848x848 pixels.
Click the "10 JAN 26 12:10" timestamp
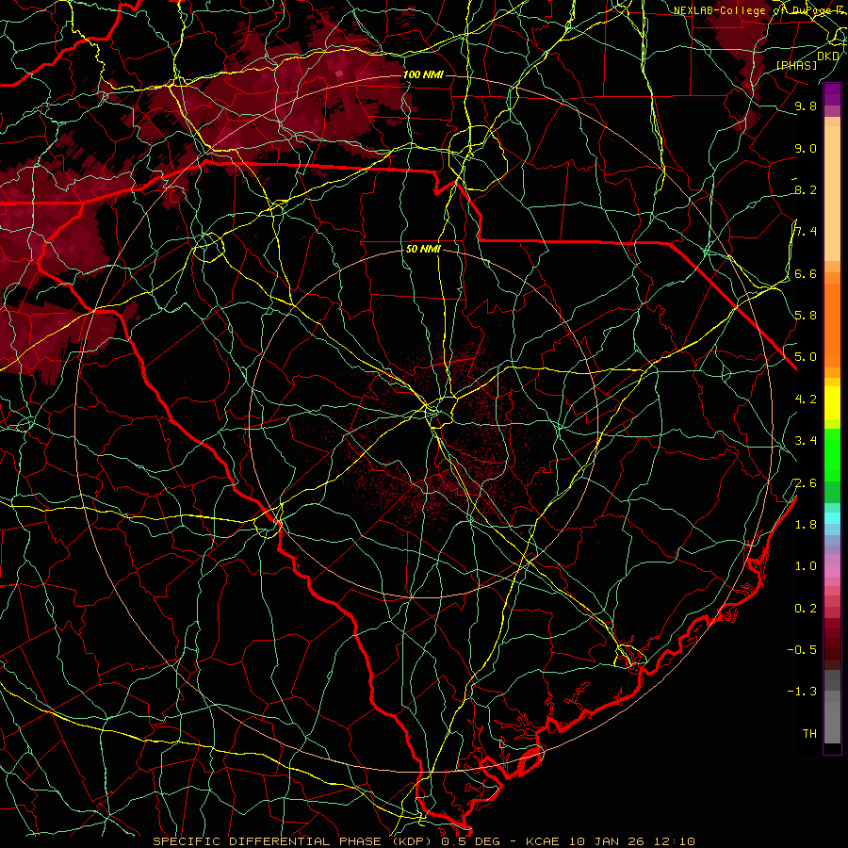point(632,841)
